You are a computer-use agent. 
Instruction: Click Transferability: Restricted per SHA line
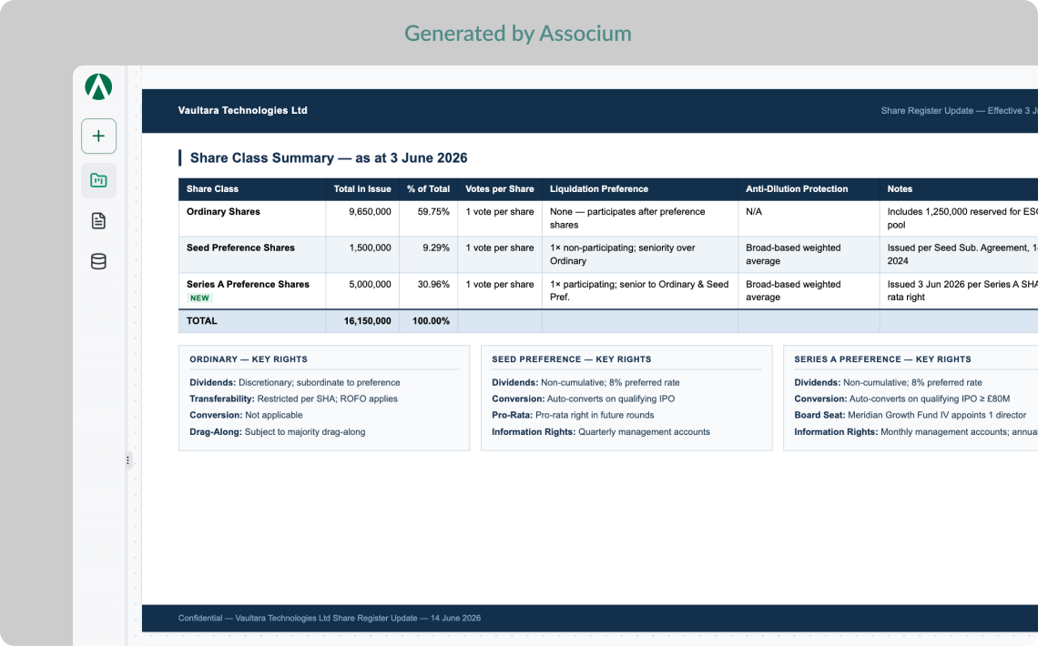point(293,399)
